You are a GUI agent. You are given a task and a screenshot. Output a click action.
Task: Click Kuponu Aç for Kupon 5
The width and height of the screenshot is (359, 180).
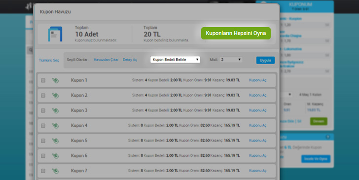pyautogui.click(x=258, y=141)
